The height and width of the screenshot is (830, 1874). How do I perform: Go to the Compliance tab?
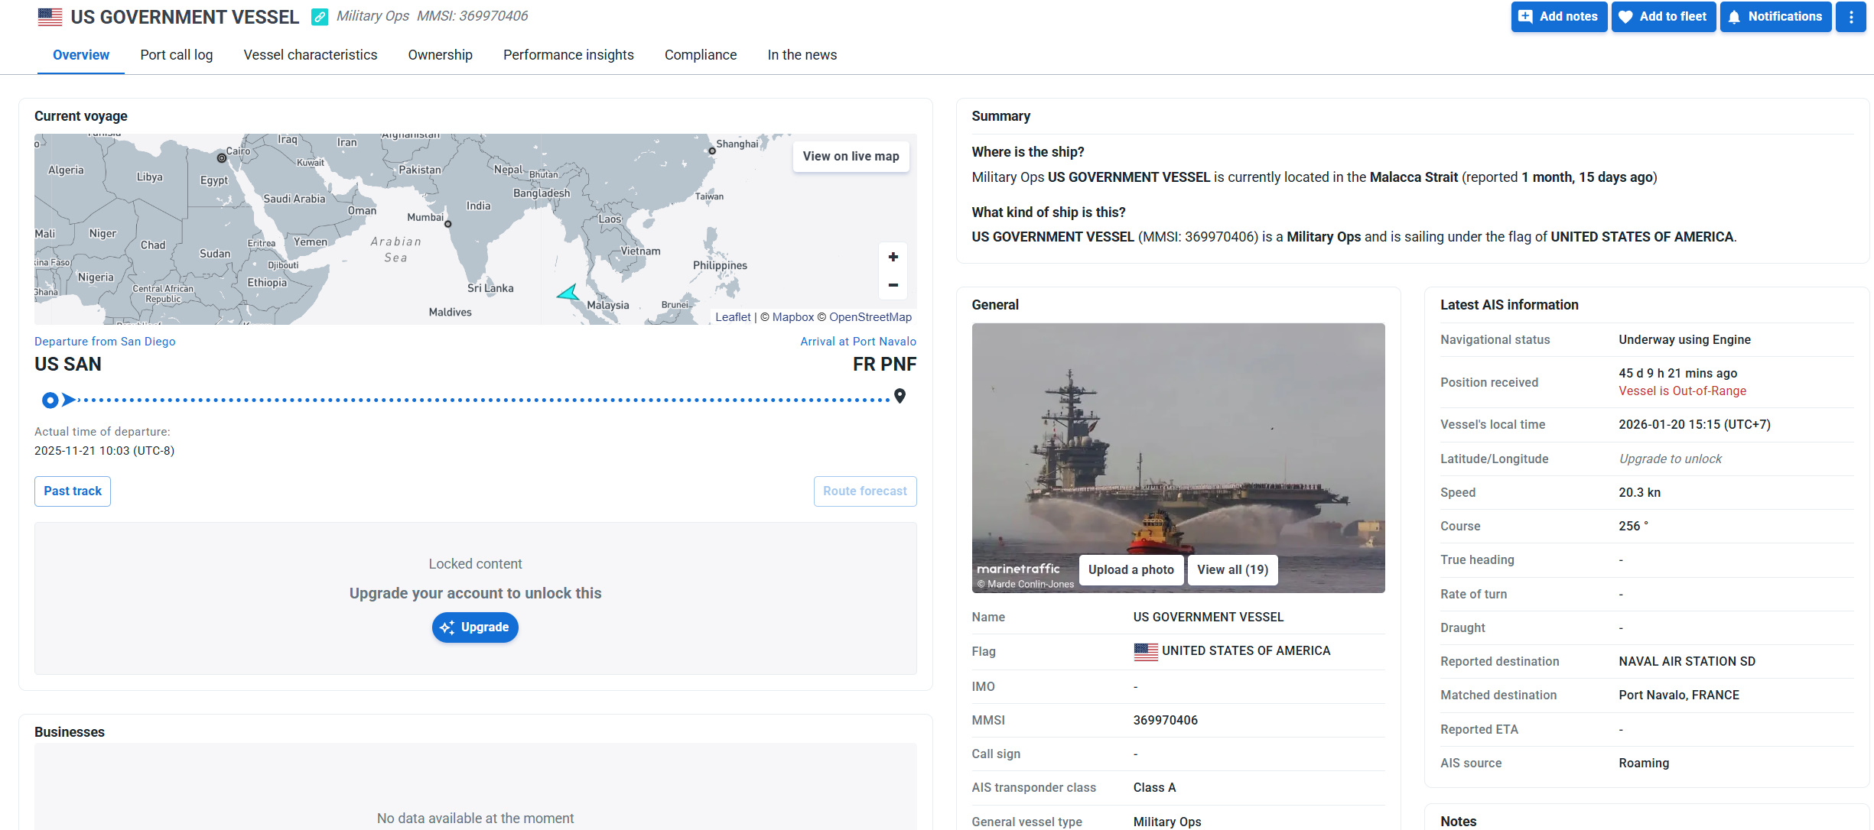coord(700,55)
